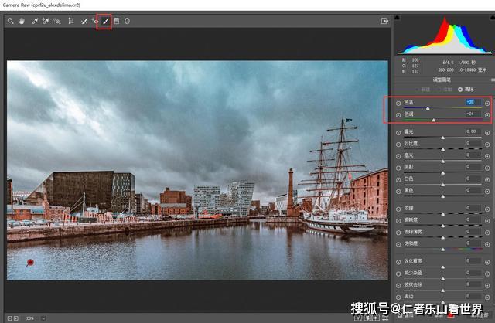Screen dimensions: 495x323
Task: Select the White Balance eyedropper tool
Action: [x=35, y=21]
